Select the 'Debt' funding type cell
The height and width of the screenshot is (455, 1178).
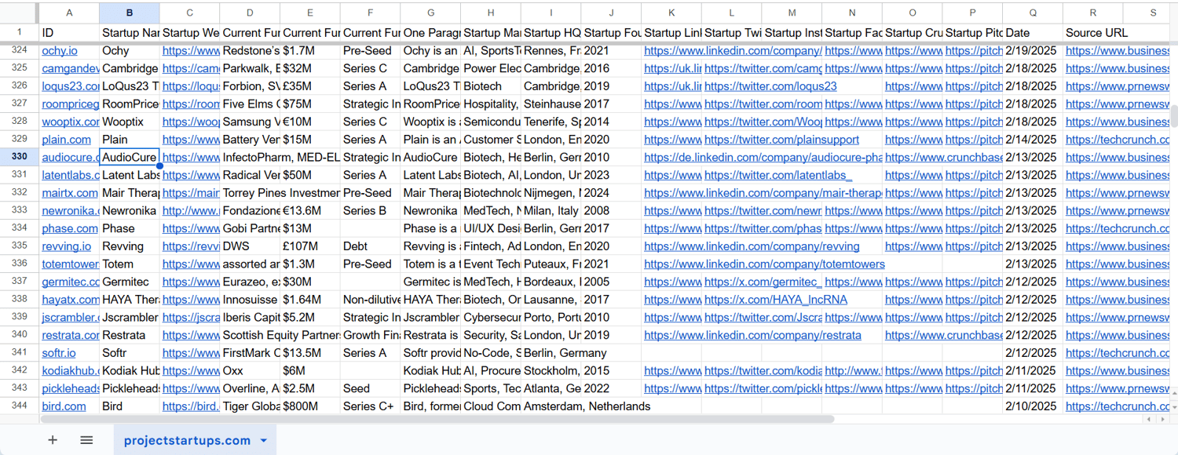click(371, 246)
